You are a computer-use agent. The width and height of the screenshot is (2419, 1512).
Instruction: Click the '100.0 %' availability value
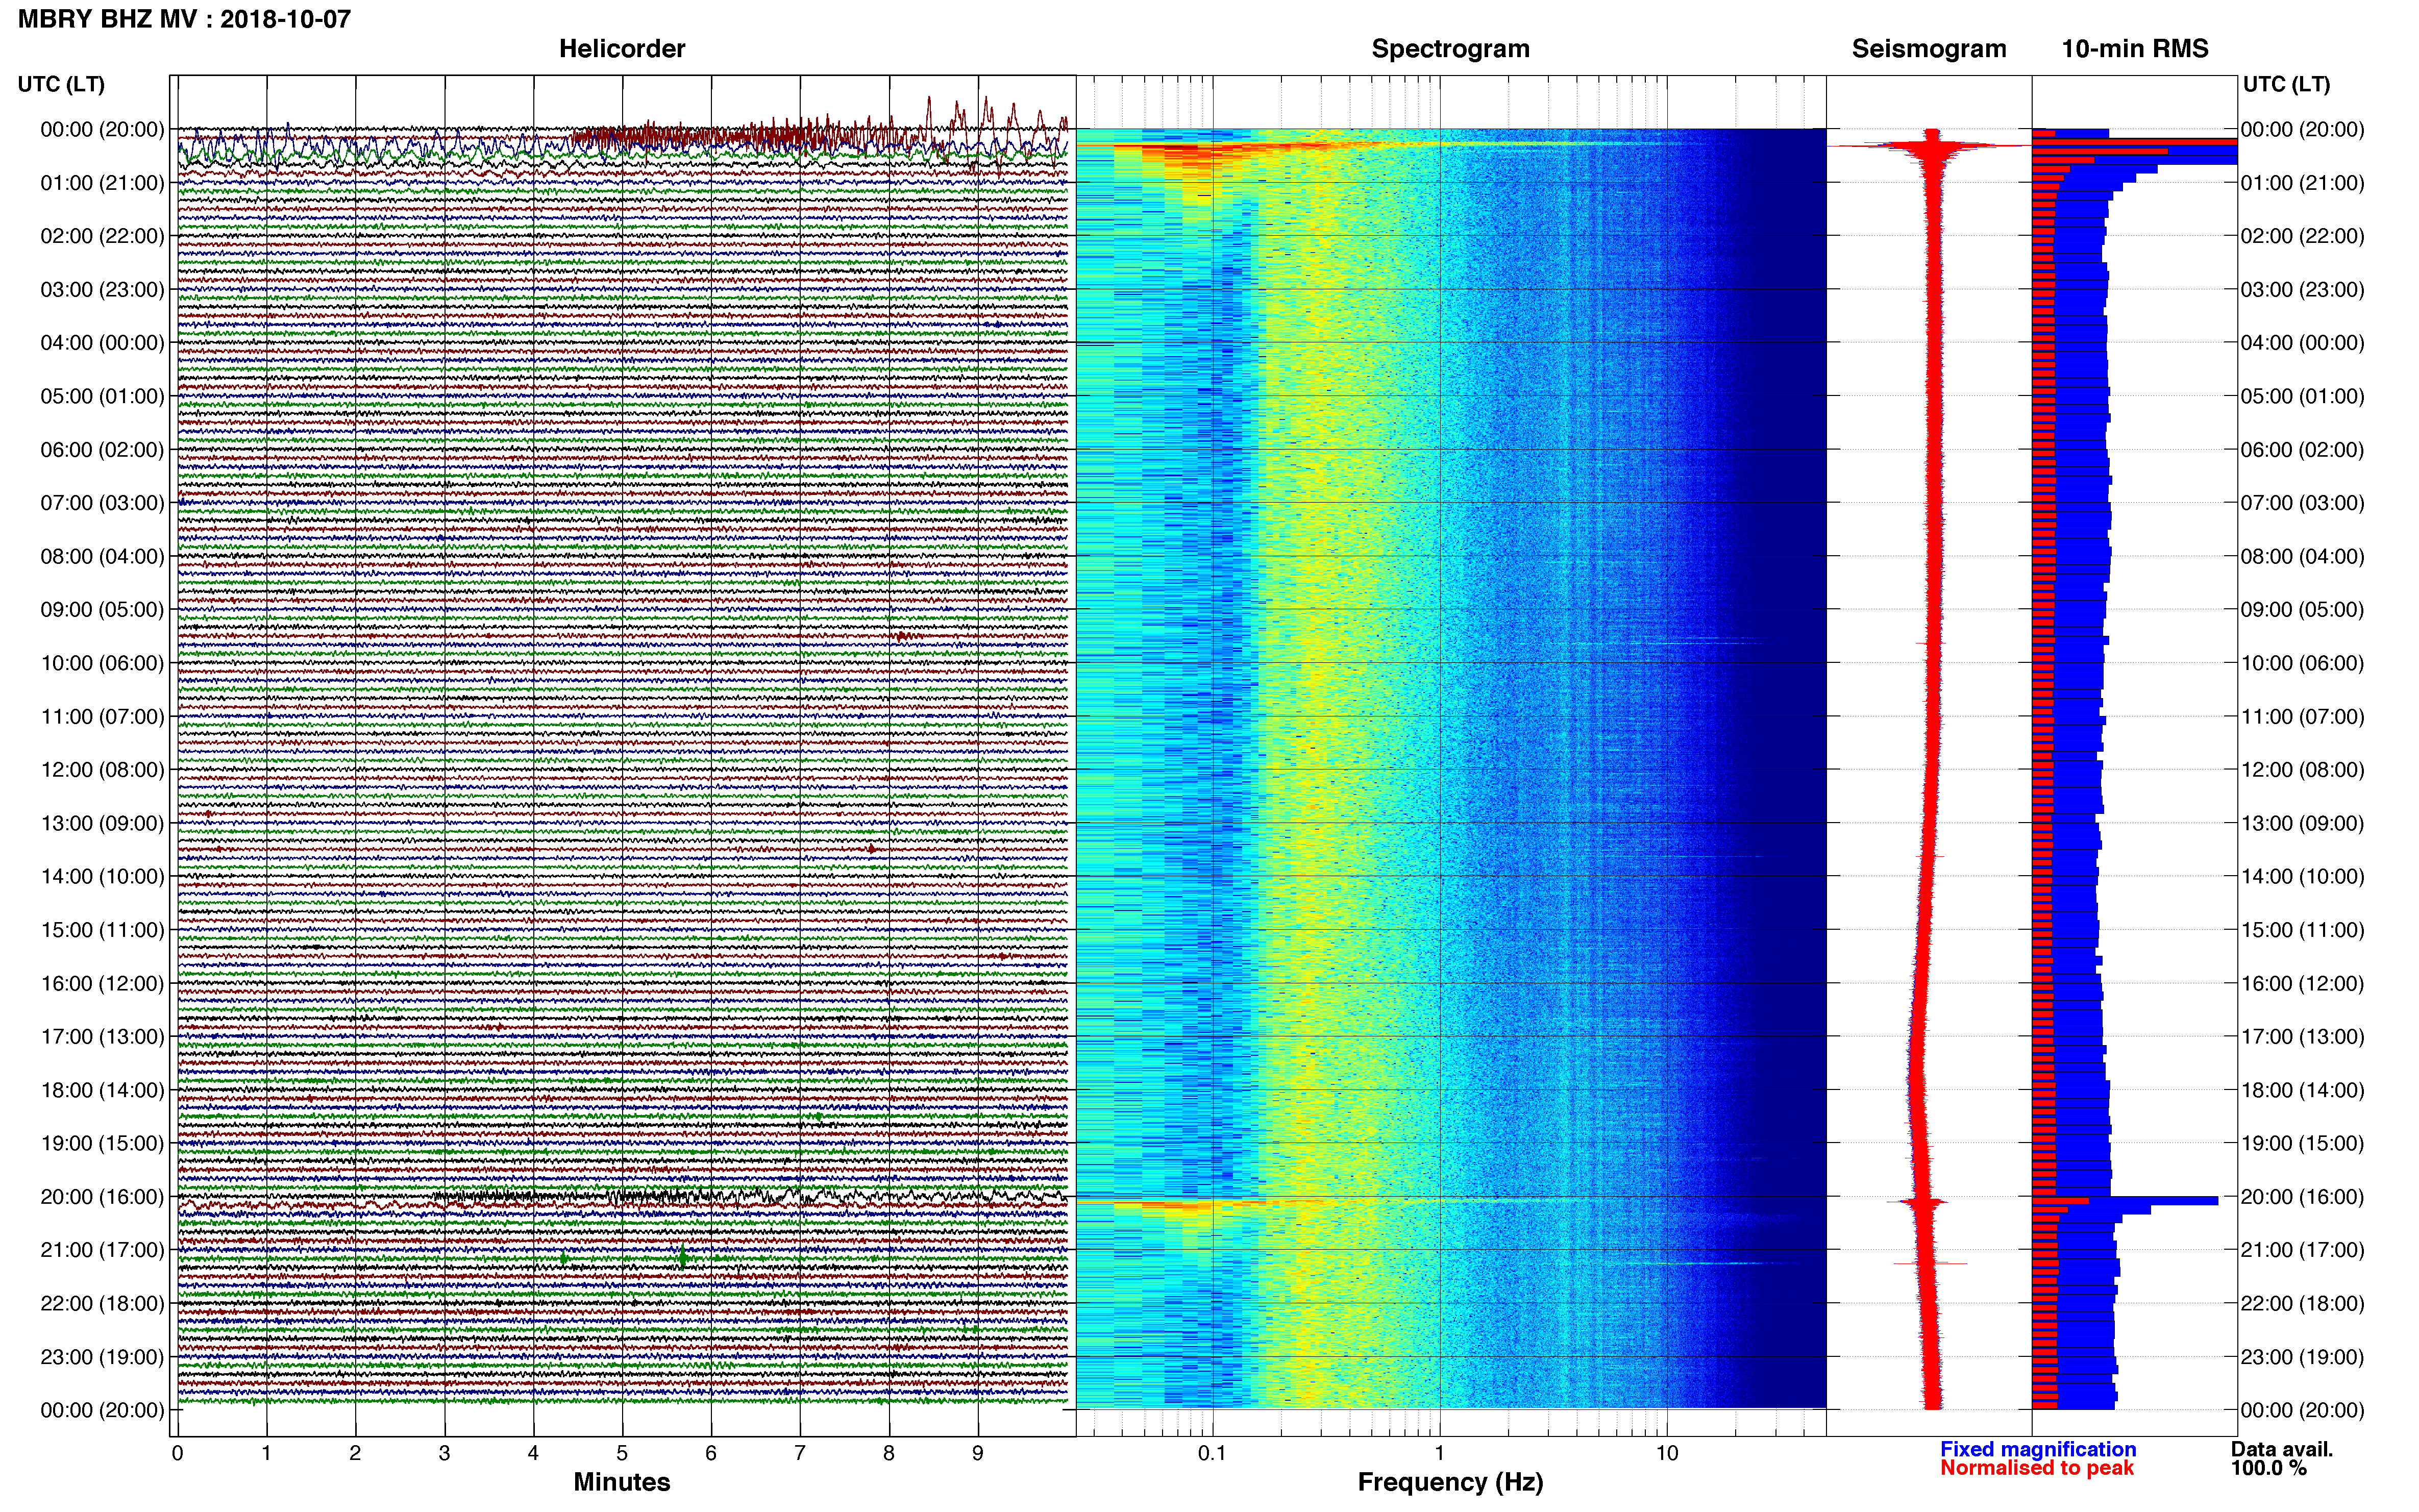pos(2269,1468)
